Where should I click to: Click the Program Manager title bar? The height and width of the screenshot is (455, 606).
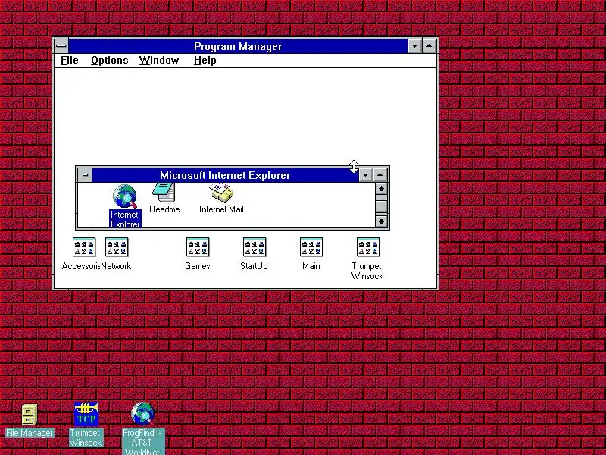pyautogui.click(x=238, y=46)
